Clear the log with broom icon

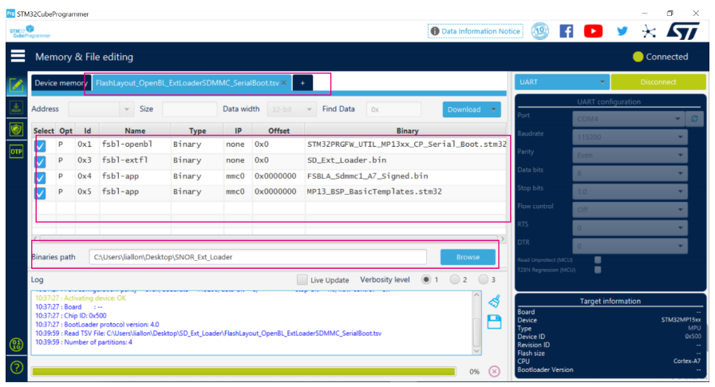click(x=494, y=302)
